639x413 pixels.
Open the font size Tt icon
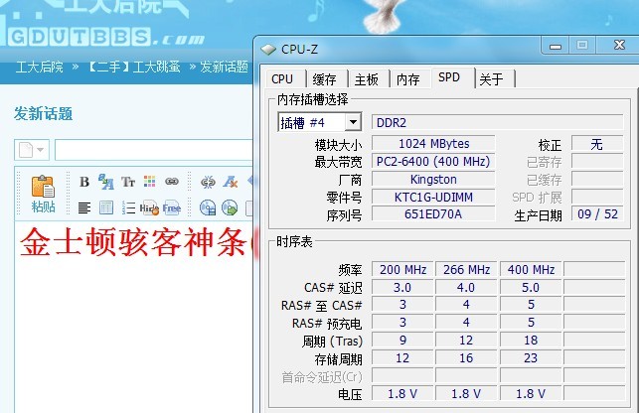(x=128, y=182)
